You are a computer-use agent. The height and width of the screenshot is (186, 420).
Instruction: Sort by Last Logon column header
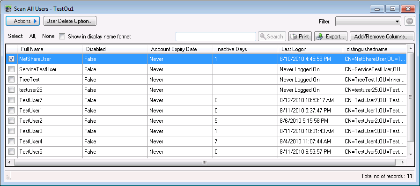click(x=310, y=49)
